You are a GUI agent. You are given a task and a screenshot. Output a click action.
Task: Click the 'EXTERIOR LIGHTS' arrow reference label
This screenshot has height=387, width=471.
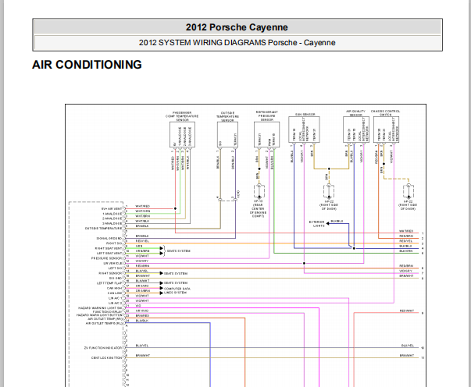pyautogui.click(x=317, y=224)
